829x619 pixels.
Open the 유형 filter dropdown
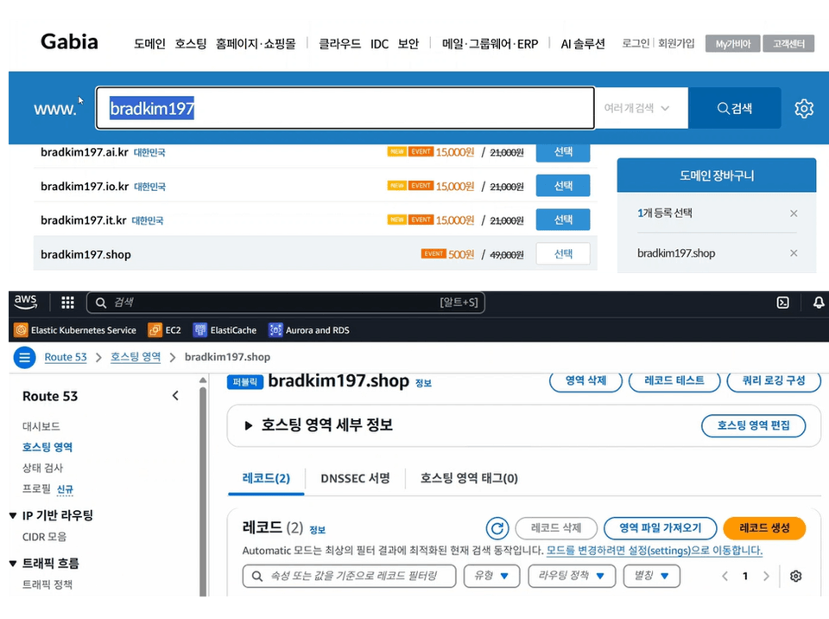point(491,576)
